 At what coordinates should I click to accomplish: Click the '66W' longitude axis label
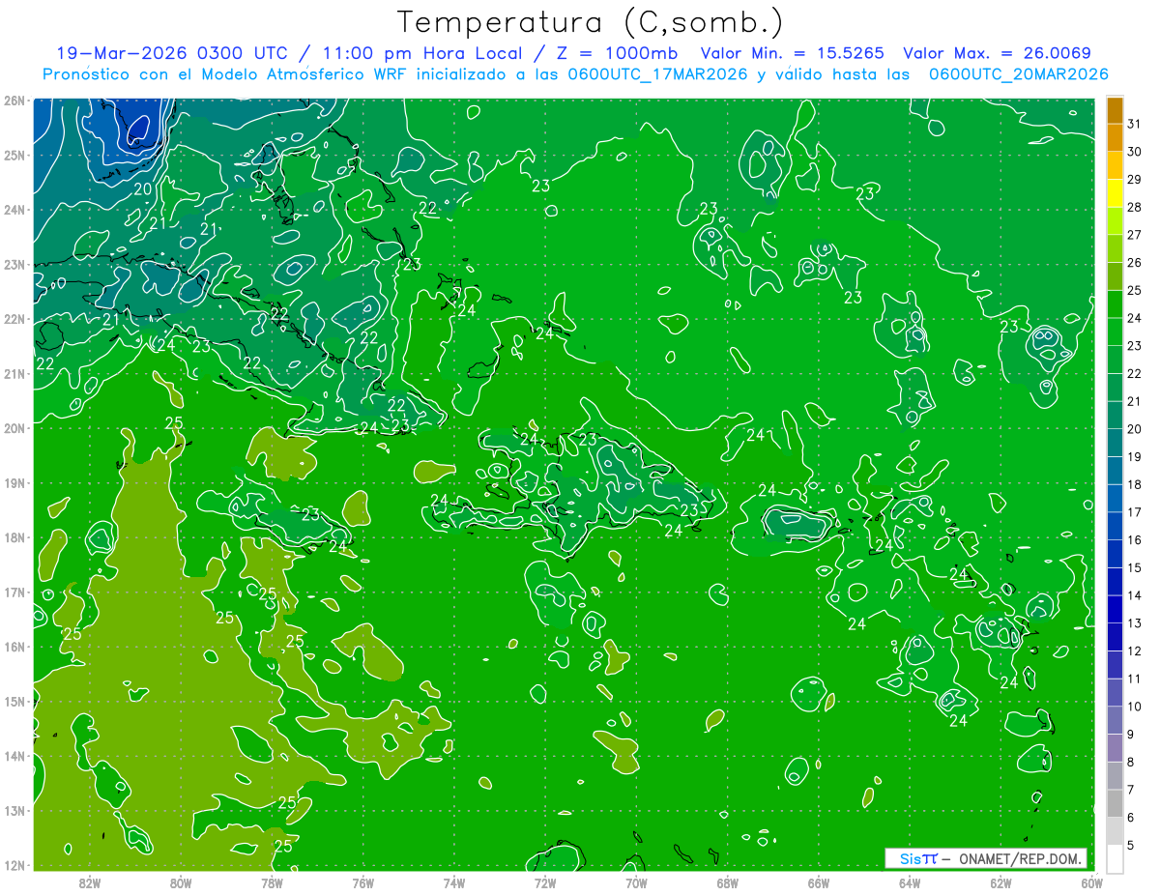[819, 882]
